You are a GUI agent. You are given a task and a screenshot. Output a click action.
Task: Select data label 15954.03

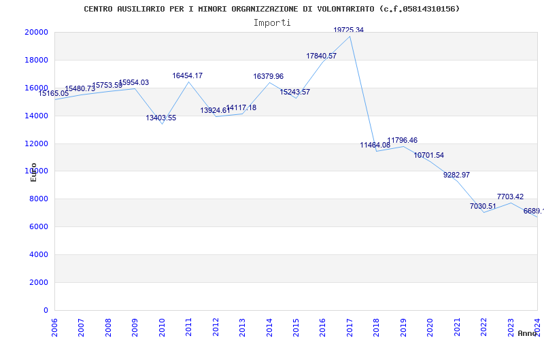point(134,82)
